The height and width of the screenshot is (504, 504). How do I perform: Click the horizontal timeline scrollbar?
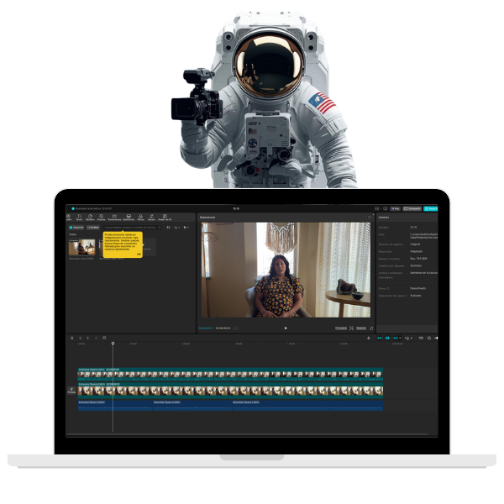click(247, 434)
